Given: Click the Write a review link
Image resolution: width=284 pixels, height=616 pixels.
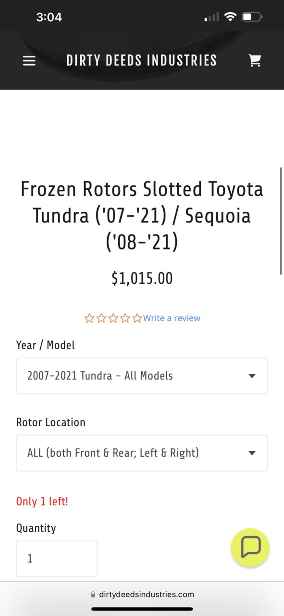Looking at the screenshot, I should click(172, 318).
